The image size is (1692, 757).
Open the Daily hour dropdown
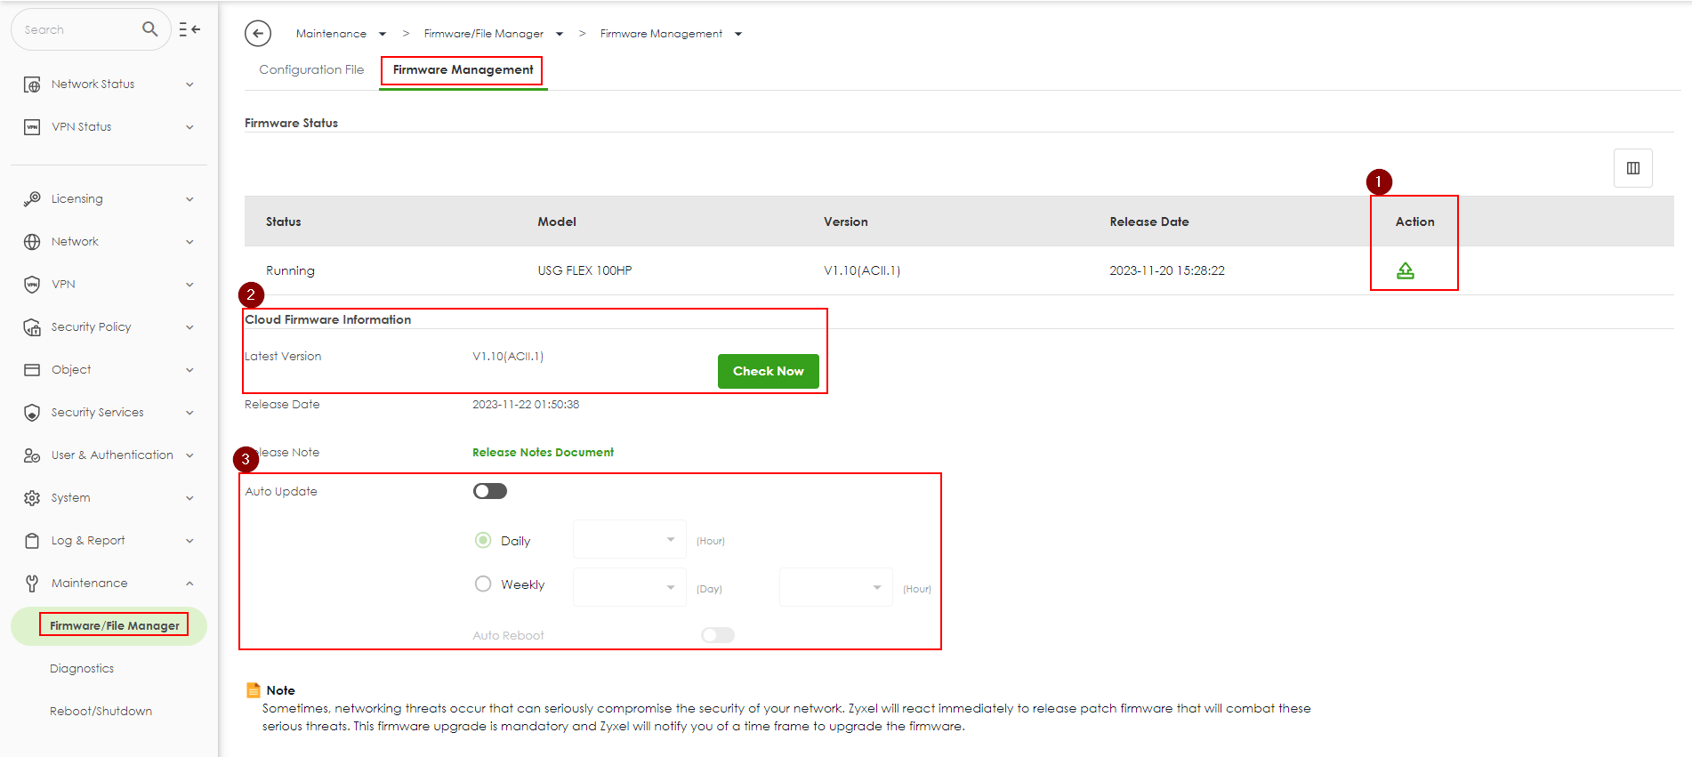(x=629, y=539)
